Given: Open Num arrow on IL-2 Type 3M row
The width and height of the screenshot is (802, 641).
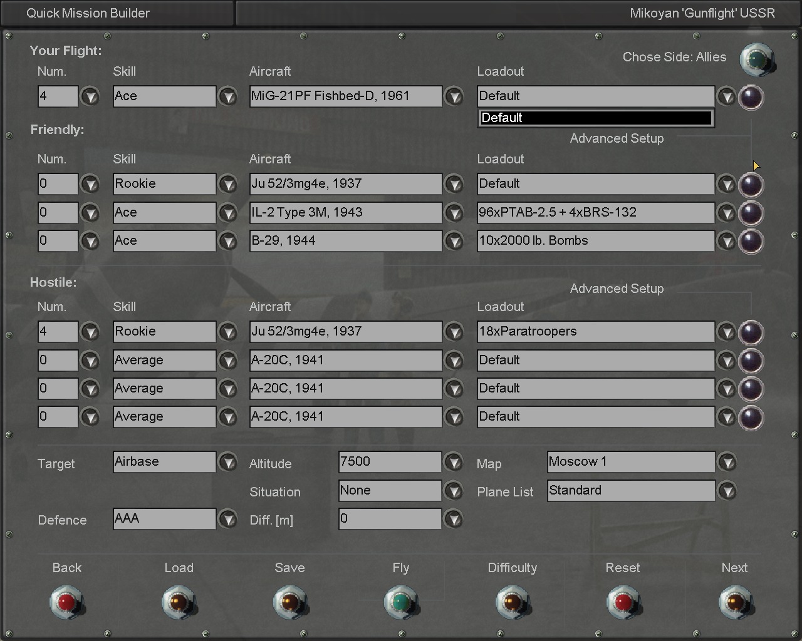Looking at the screenshot, I should click(91, 213).
